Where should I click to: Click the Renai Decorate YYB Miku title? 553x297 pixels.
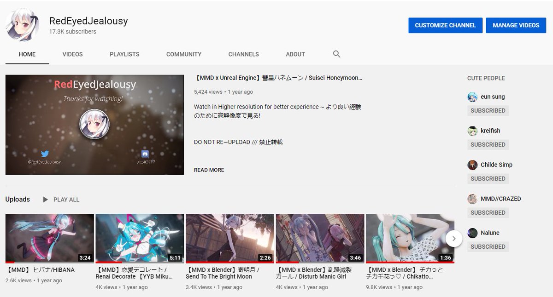pyautogui.click(x=134, y=273)
